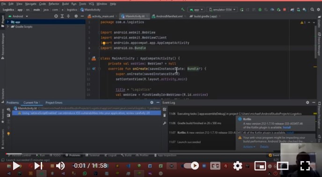Screen dimensions: 322x177
Task: Click the Problems panel gear icon
Action: [x=152, y=103]
